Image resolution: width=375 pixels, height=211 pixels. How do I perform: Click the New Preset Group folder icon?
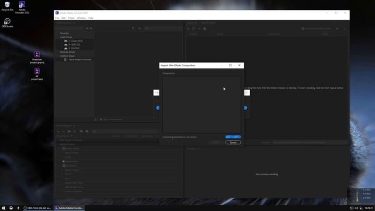pos(69,131)
